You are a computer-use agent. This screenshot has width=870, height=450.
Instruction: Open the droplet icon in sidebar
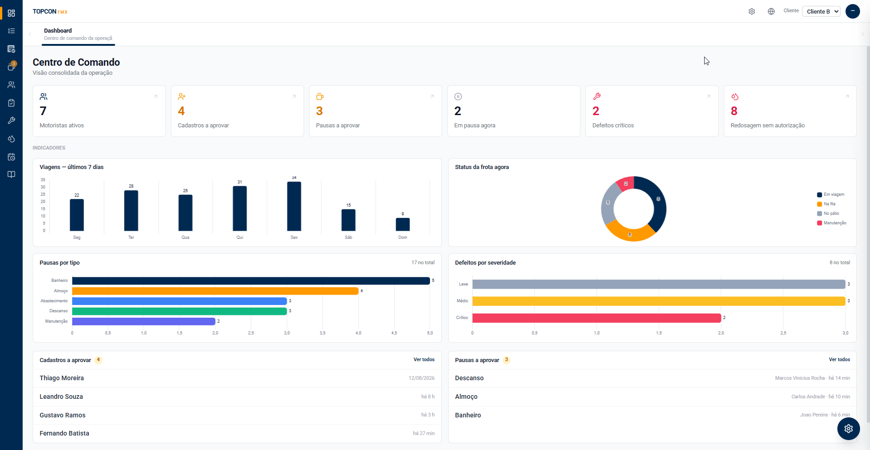pyautogui.click(x=11, y=139)
